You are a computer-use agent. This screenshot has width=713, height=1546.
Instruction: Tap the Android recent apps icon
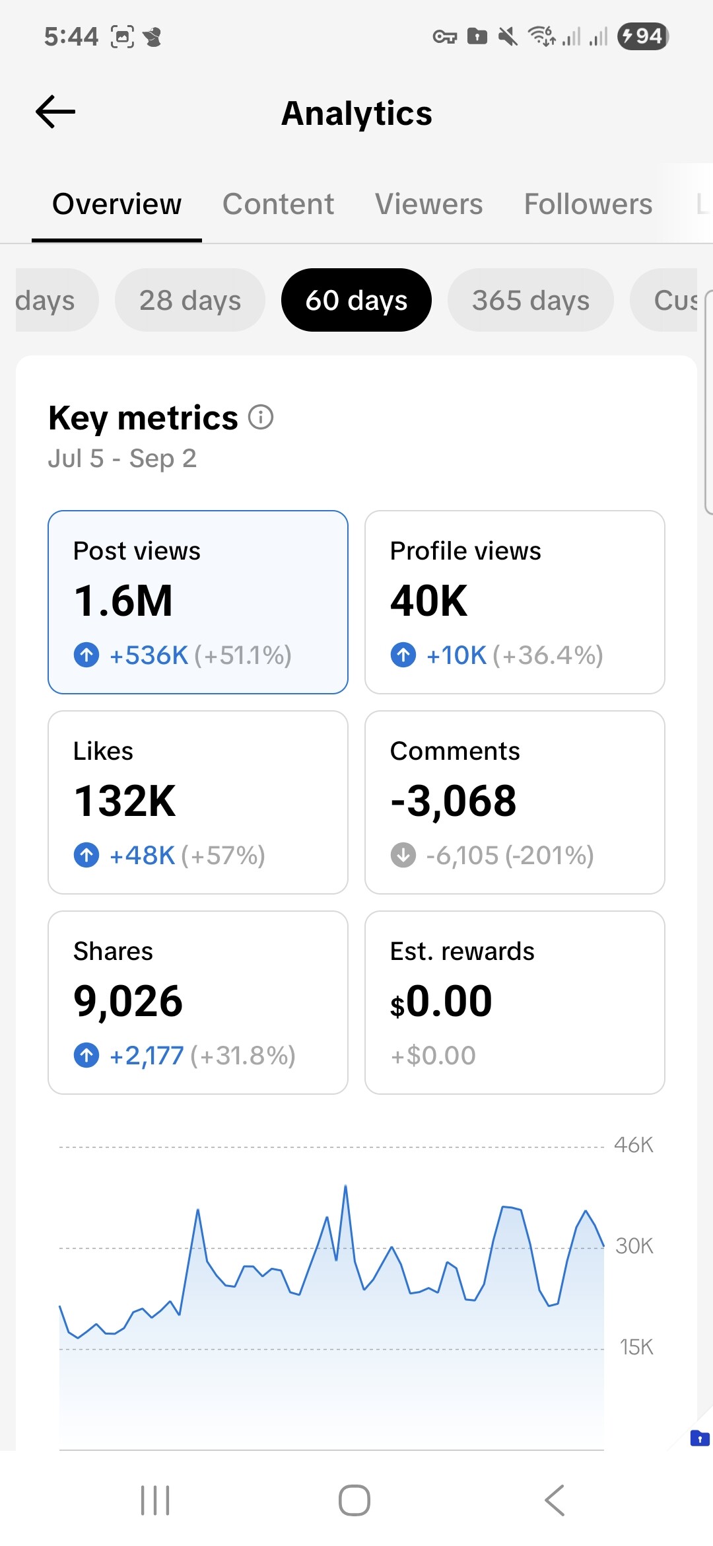(x=155, y=1500)
